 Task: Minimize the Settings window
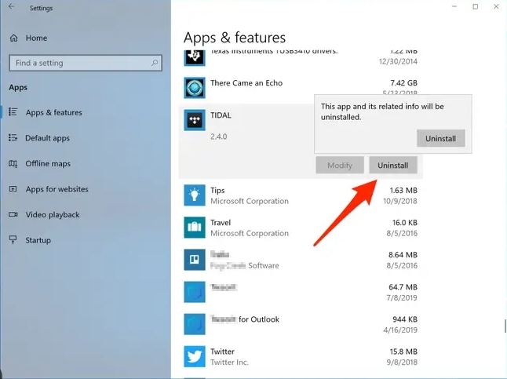(x=454, y=6)
